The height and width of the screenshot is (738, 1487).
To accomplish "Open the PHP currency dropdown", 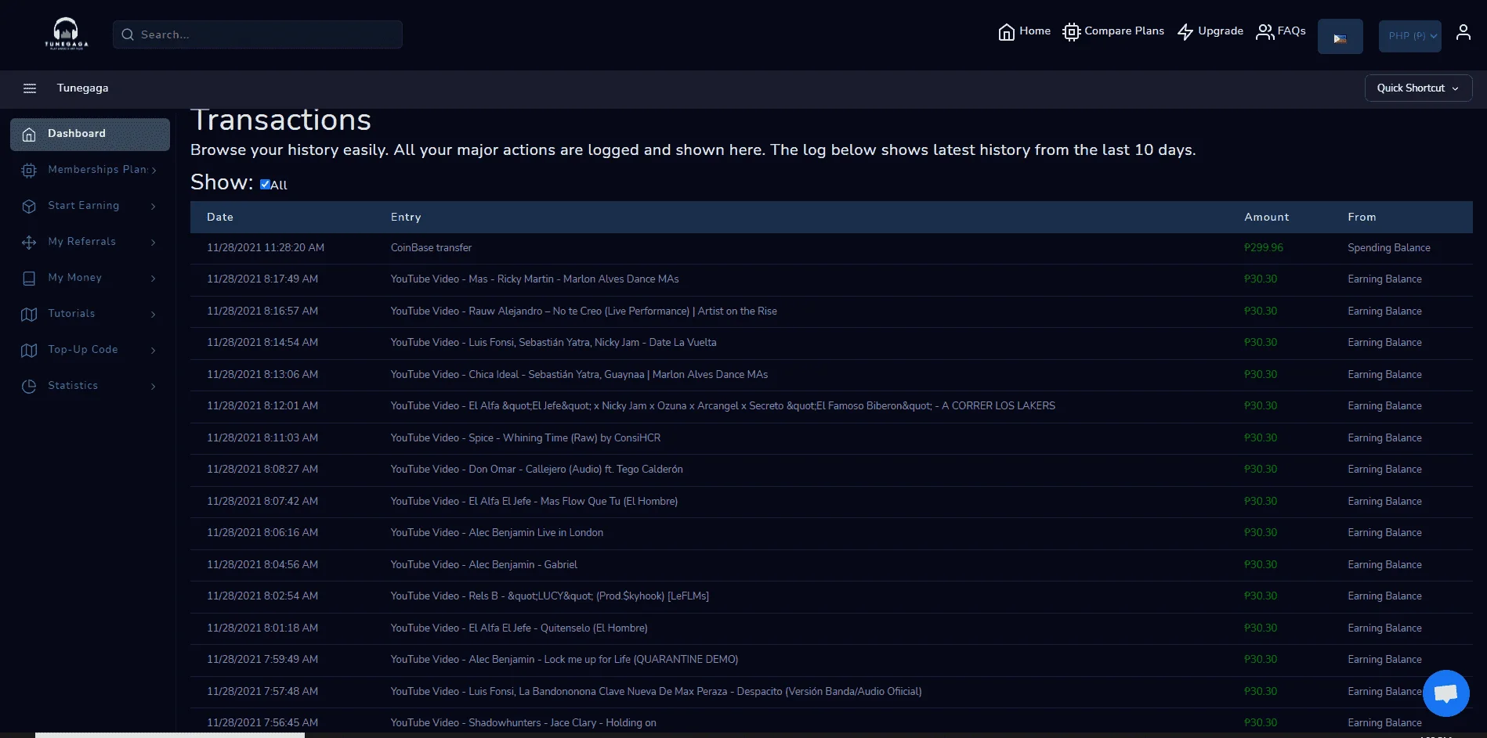I will pos(1410,37).
